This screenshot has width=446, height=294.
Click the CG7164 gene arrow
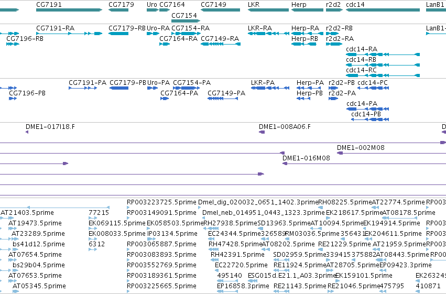coord(165,10)
